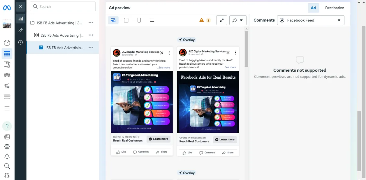
Task: Select the JSB FB Ads Advertisin... ad row
Action: coord(63,48)
